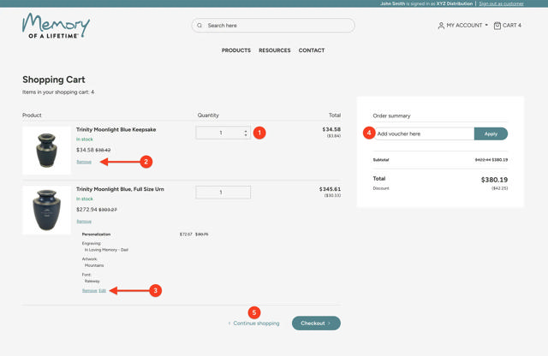The height and width of the screenshot is (356, 548).
Task: Open the Cart 4 link
Action: [508, 26]
